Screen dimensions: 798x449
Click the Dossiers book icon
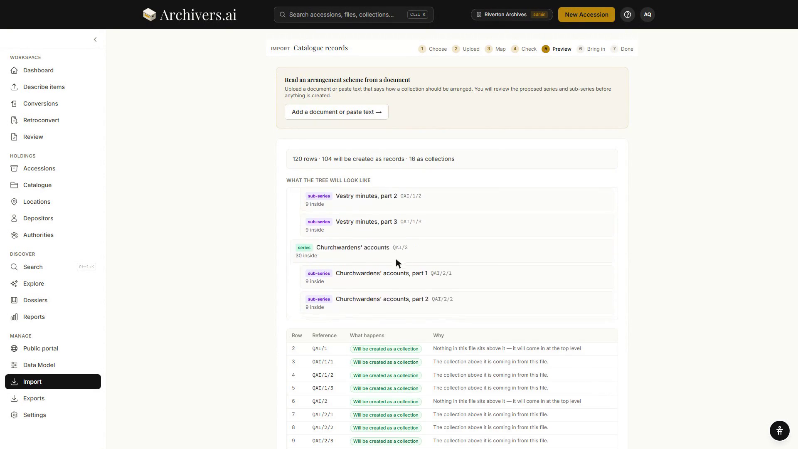tap(14, 300)
